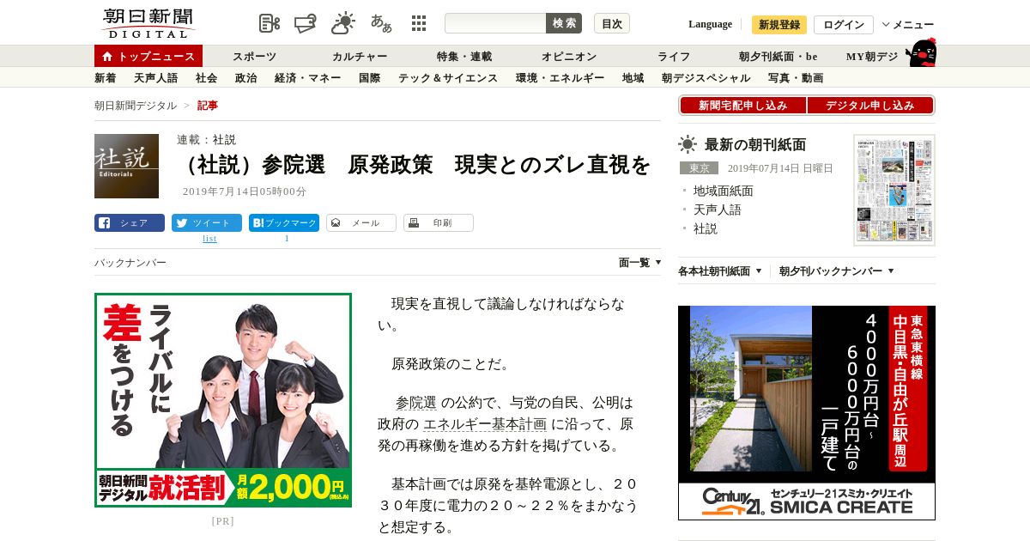The height and width of the screenshot is (541, 1030).
Task: Tweet the article via Twitter button
Action: [x=207, y=222]
